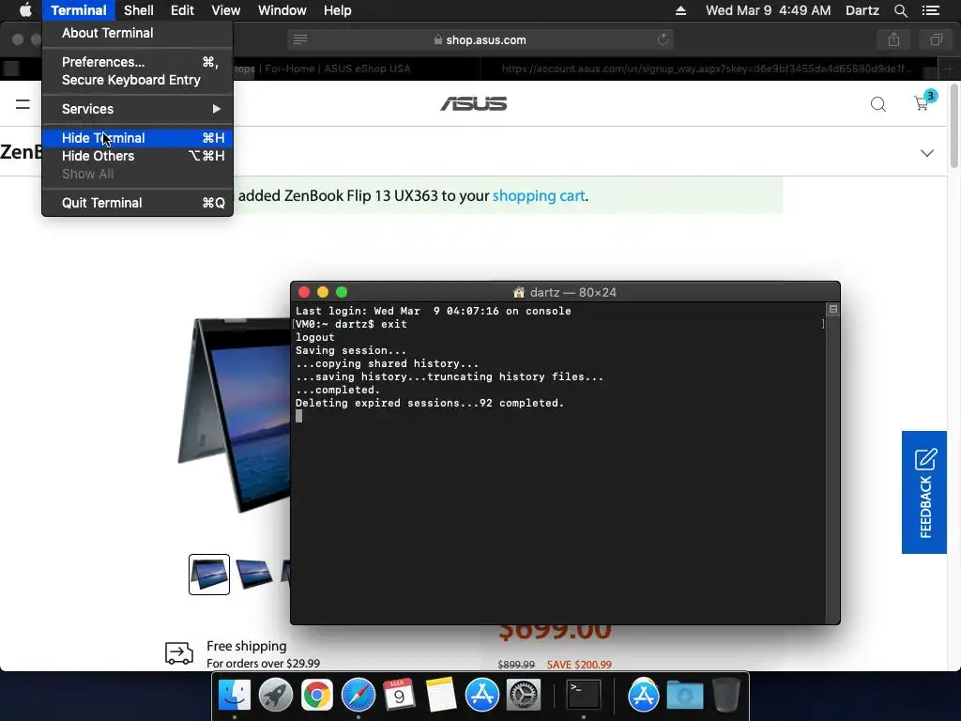The height and width of the screenshot is (721, 961).
Task: Open Notification Center list icon
Action: tap(930, 10)
